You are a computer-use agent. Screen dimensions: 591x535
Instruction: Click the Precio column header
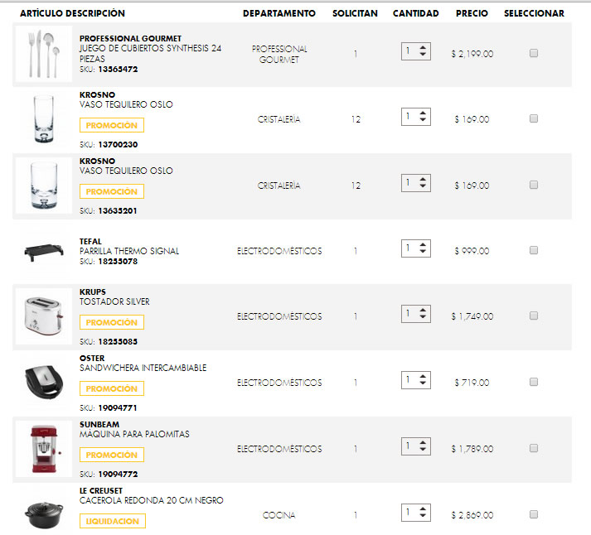click(472, 13)
